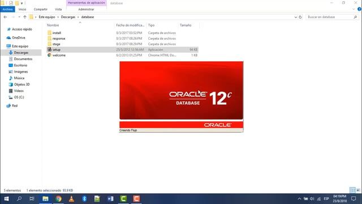Click the search magnifier icon

[355, 17]
